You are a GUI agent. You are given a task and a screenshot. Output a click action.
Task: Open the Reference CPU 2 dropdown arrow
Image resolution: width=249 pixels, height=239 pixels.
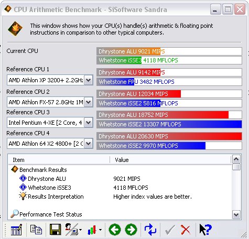[89, 102]
